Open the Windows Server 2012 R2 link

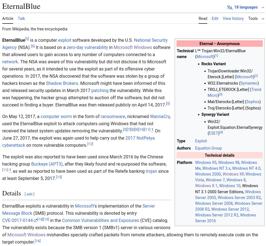(217, 215)
